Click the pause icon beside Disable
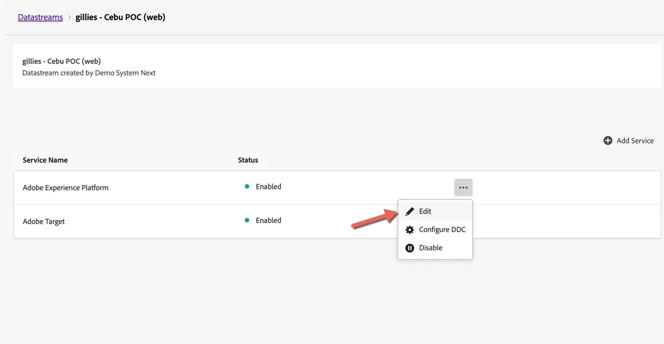Viewport: 664px width, 344px height. (x=409, y=248)
